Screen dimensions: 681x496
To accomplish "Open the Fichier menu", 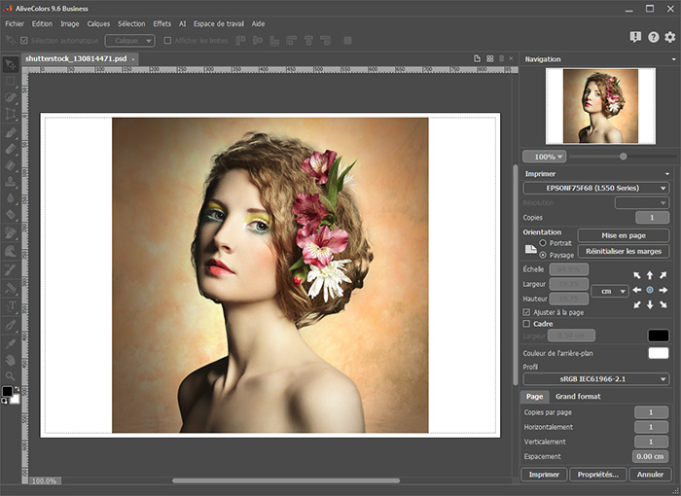I will point(15,24).
